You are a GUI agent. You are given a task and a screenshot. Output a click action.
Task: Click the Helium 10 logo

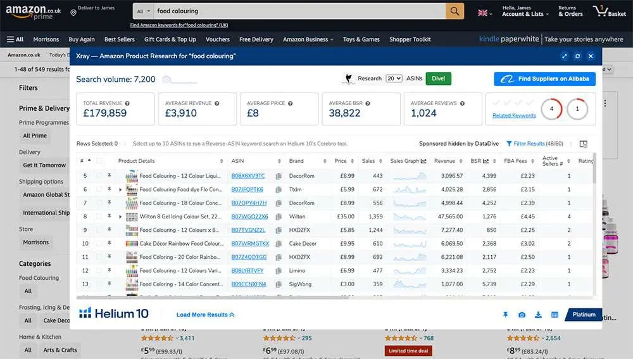[x=113, y=313]
